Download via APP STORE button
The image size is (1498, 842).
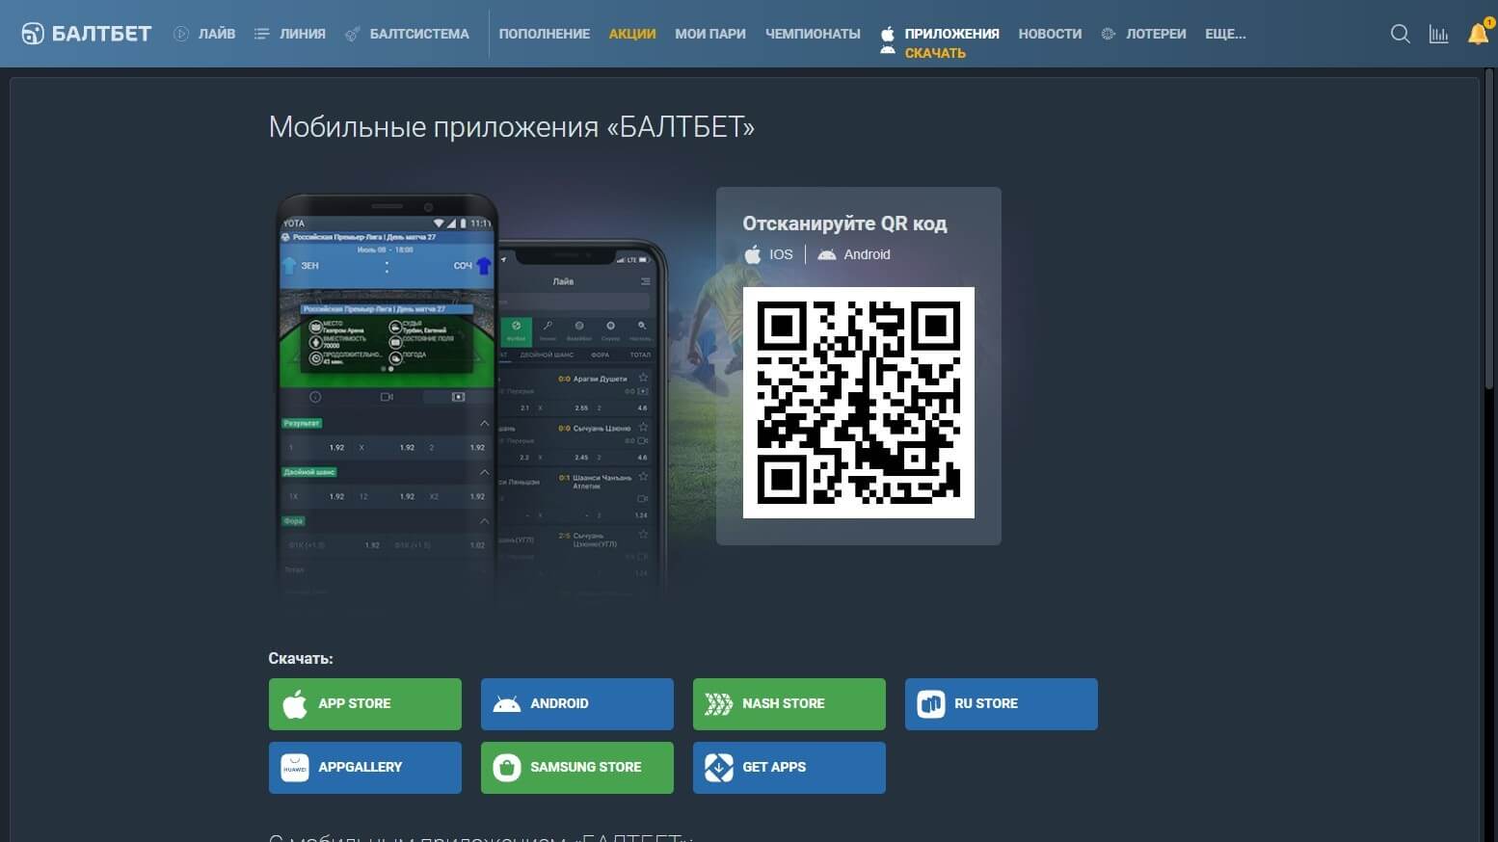tap(365, 704)
